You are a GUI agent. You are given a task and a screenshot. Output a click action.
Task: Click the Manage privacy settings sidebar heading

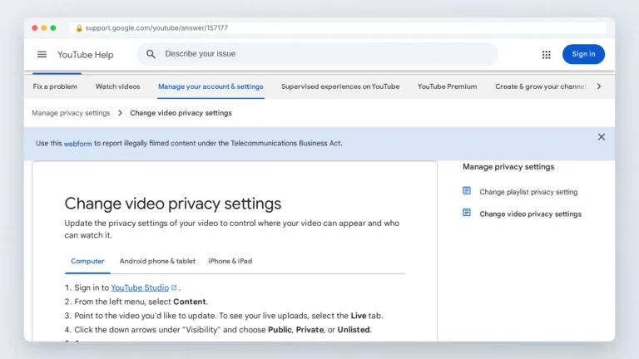508,166
